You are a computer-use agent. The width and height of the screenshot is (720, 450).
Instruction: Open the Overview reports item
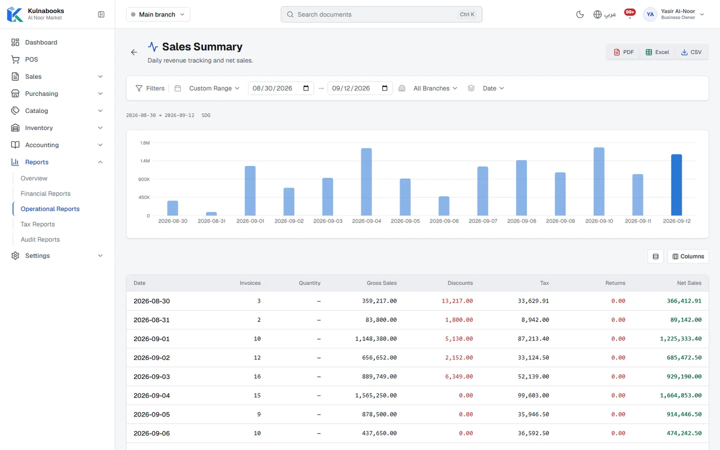(34, 178)
